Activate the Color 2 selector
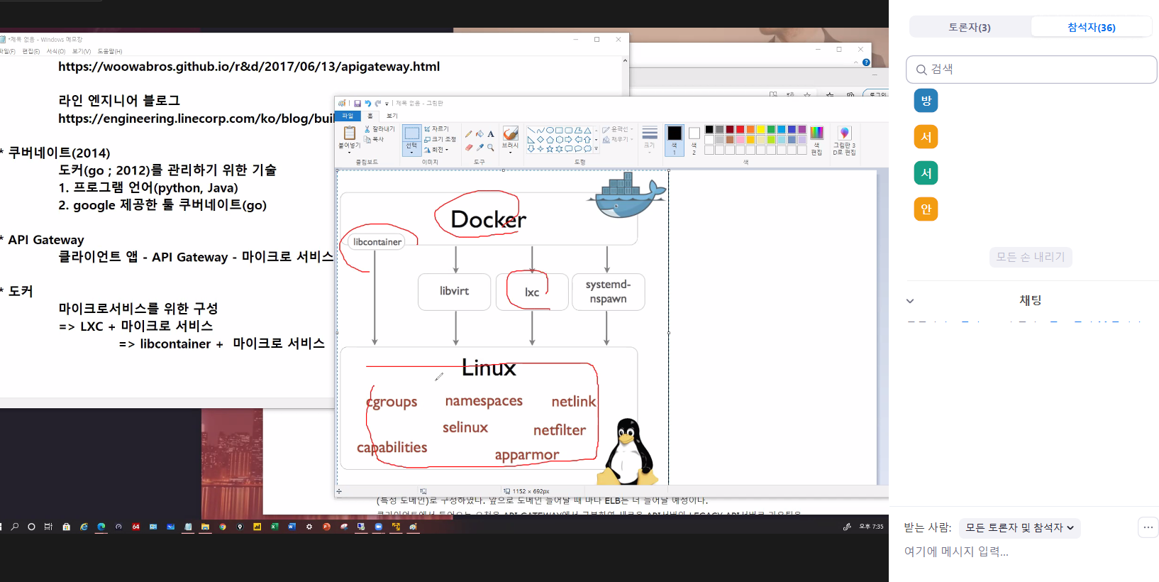1159x582 pixels. [x=694, y=139]
